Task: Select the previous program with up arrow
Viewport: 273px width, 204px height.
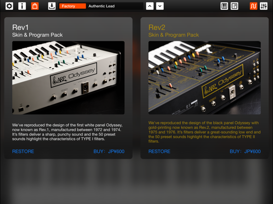Action: tap(150, 6)
